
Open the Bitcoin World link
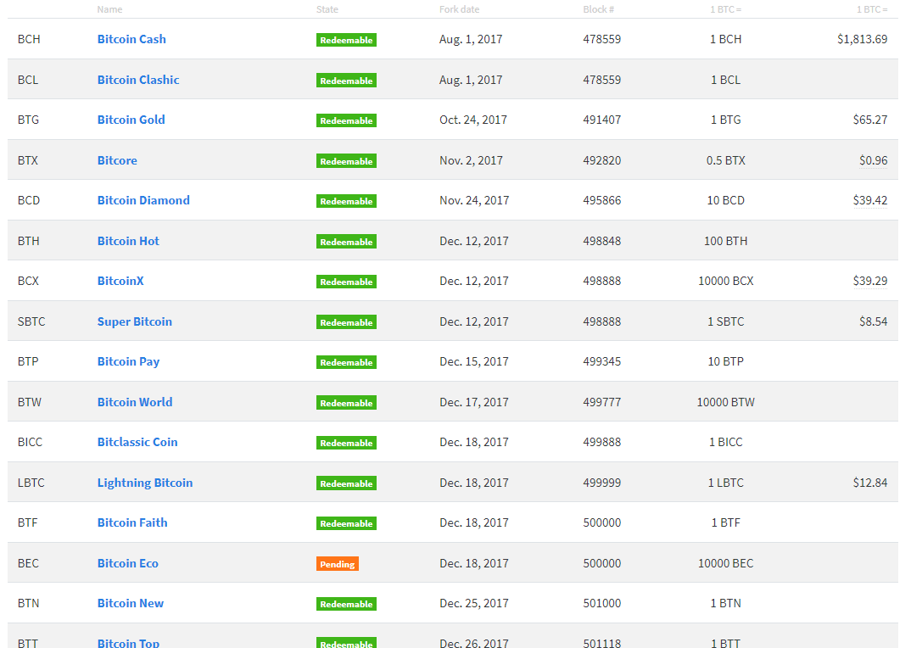(134, 402)
